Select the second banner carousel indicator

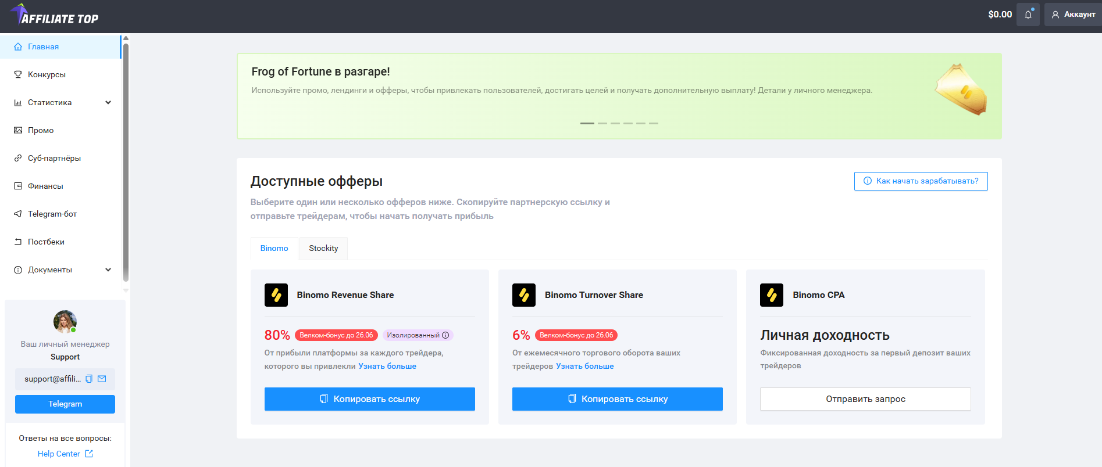click(602, 123)
